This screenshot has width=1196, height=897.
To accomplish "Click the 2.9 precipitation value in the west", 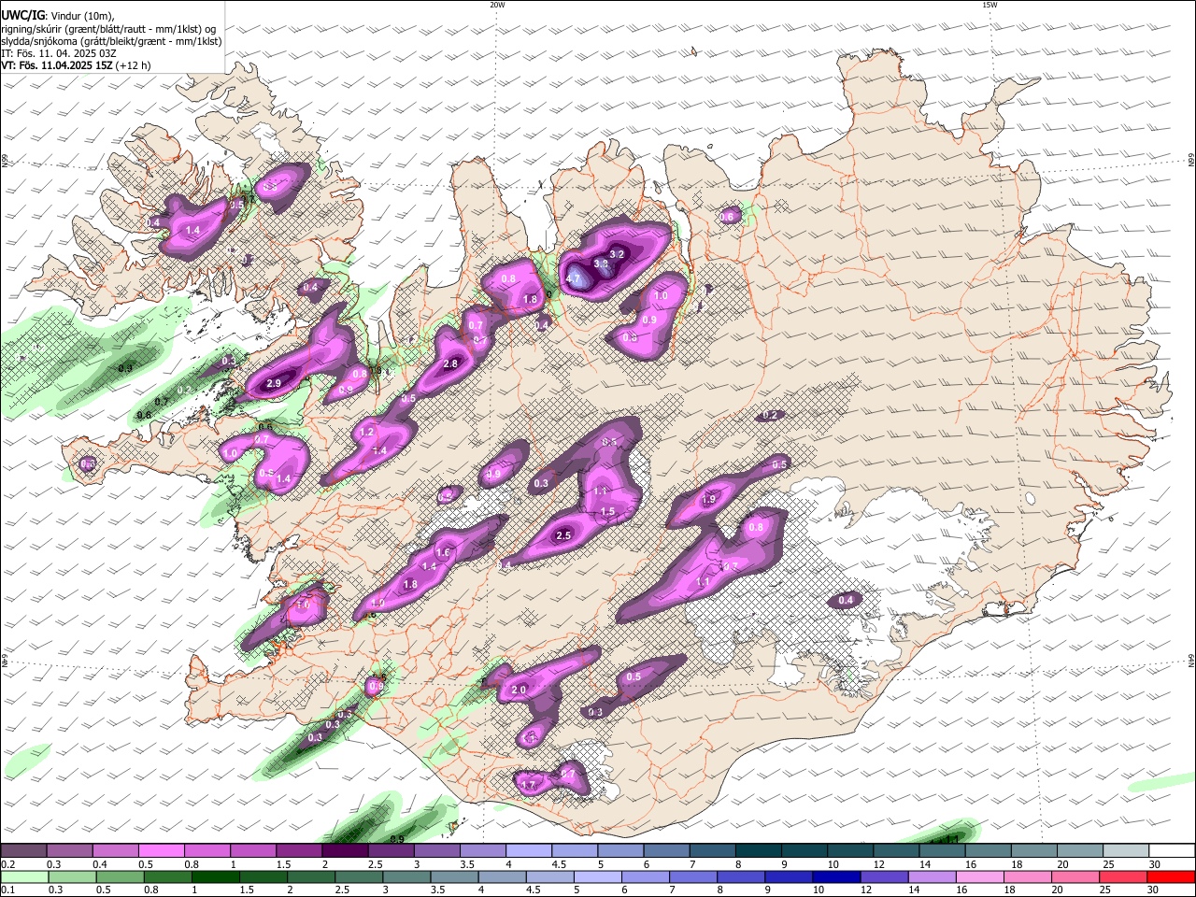I will point(274,383).
